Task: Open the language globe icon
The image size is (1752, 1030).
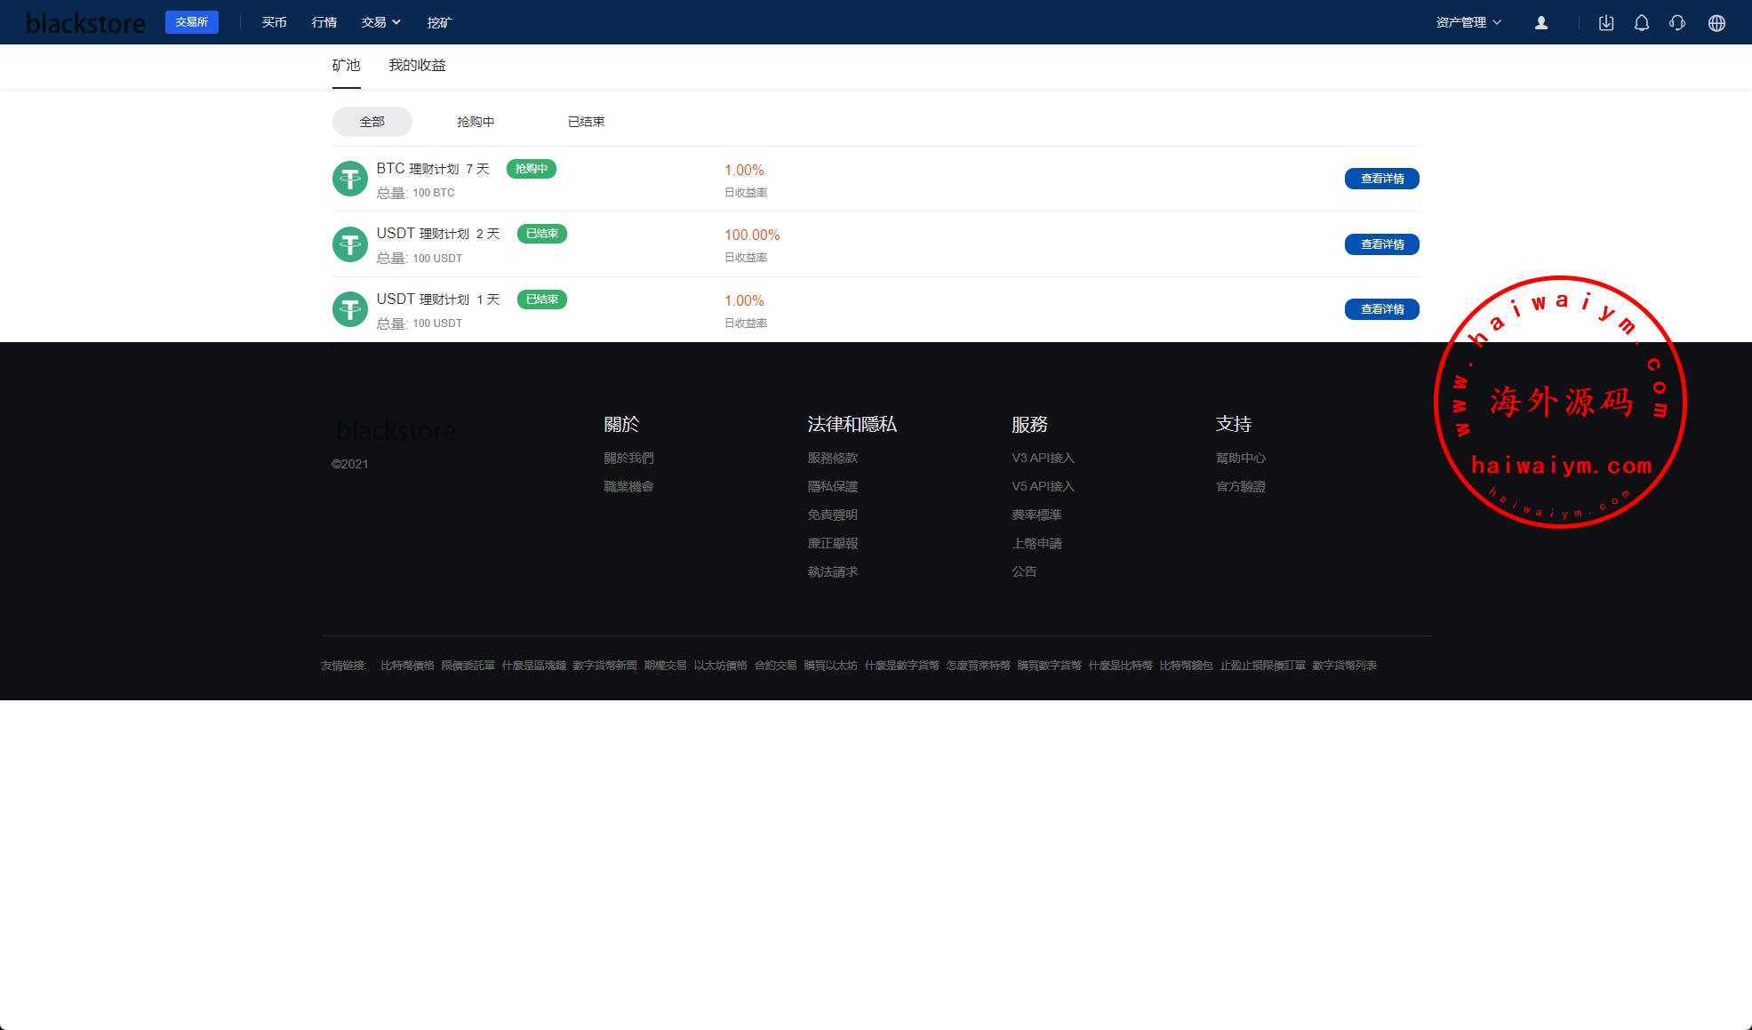Action: [1716, 23]
